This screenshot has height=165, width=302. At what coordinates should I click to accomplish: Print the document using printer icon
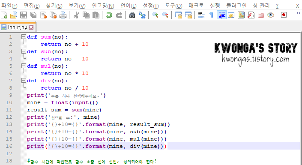(x=63, y=15)
